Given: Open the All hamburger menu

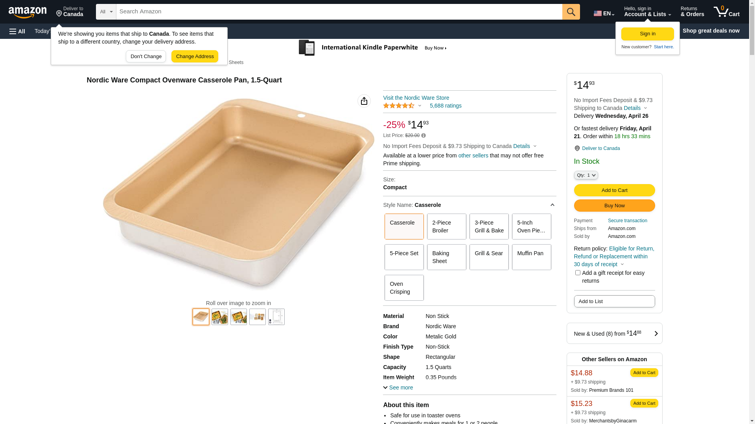Looking at the screenshot, I should click(17, 31).
